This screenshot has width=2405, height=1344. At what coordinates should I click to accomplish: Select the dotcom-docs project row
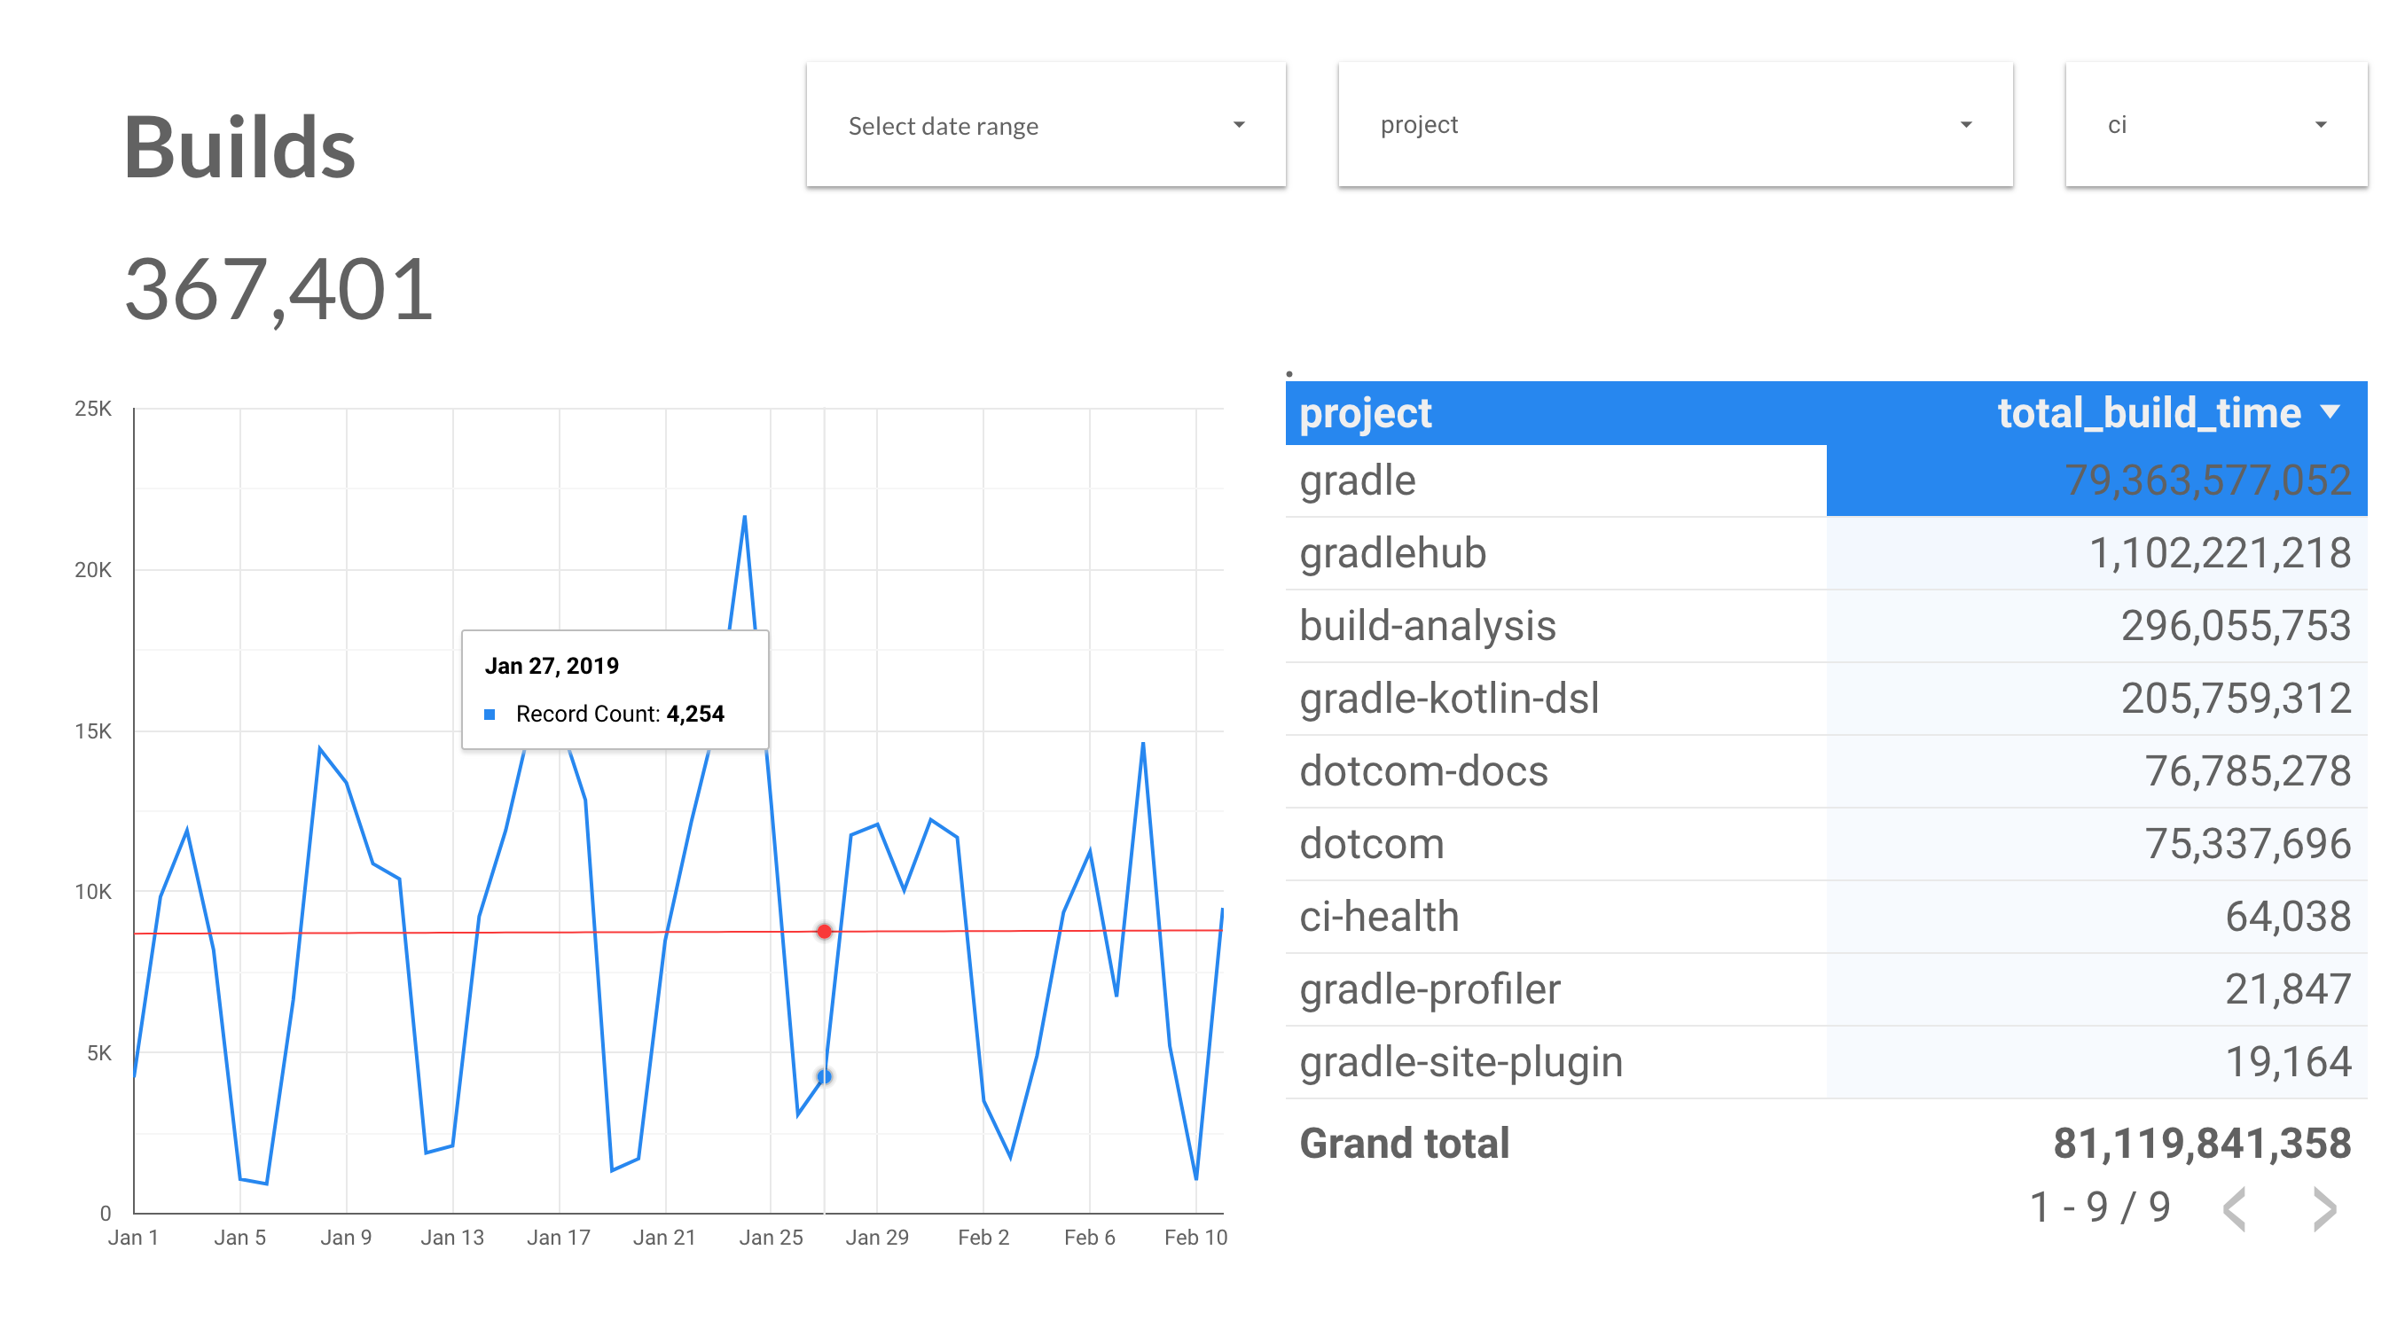(x=1826, y=772)
